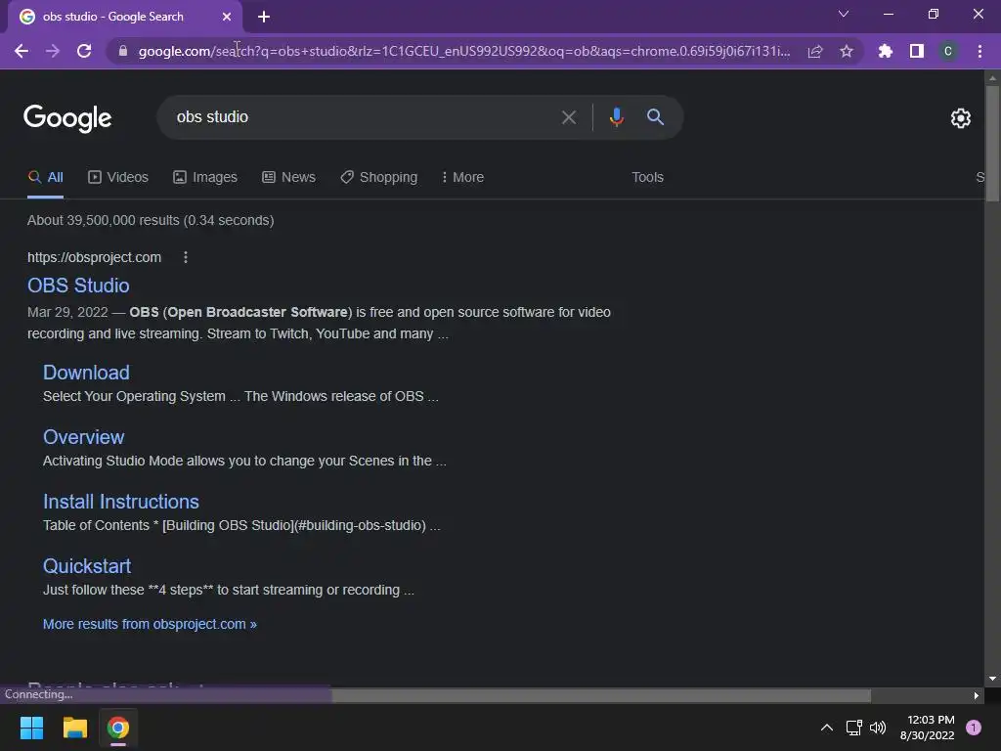Submit search with magnifying glass icon
1001x751 pixels.
(655, 117)
